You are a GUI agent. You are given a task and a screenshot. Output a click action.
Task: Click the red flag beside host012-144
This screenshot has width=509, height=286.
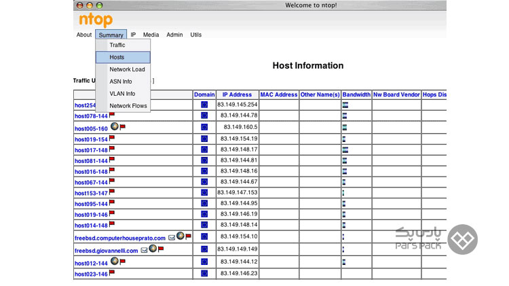[x=123, y=262]
